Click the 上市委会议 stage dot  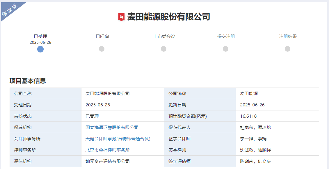coord(163,49)
